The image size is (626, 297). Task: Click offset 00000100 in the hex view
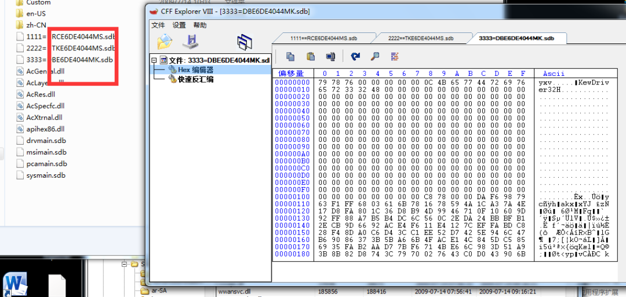click(292, 197)
